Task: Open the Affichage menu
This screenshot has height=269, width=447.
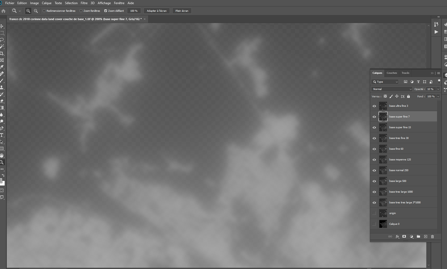Action: pyautogui.click(x=104, y=3)
